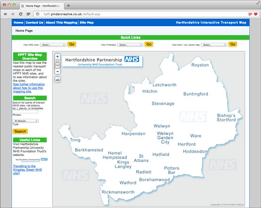Screen dimensions: 261x208
Task: Select Ware on the map
Action: coord(195,136)
